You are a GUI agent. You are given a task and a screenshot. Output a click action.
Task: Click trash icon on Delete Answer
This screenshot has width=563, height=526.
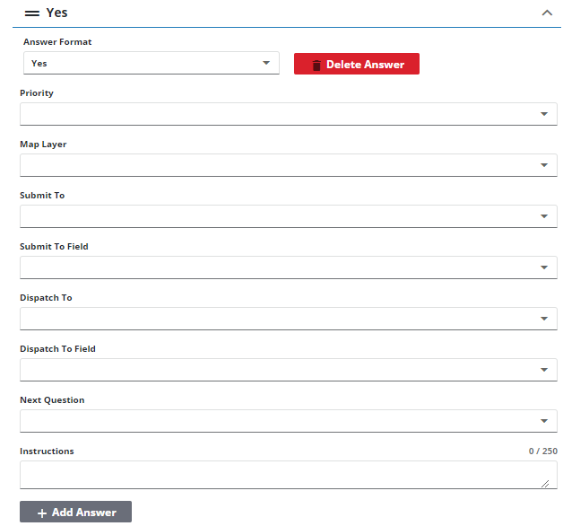[x=316, y=65]
